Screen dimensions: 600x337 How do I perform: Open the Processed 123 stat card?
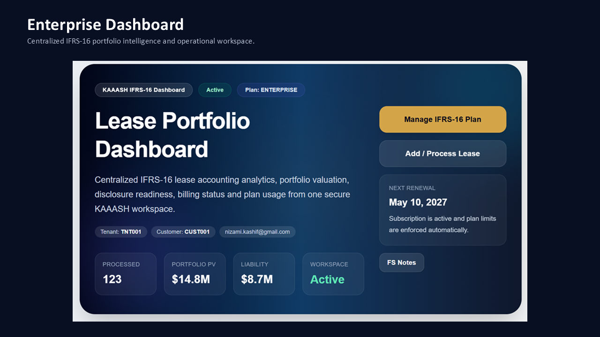click(x=126, y=274)
